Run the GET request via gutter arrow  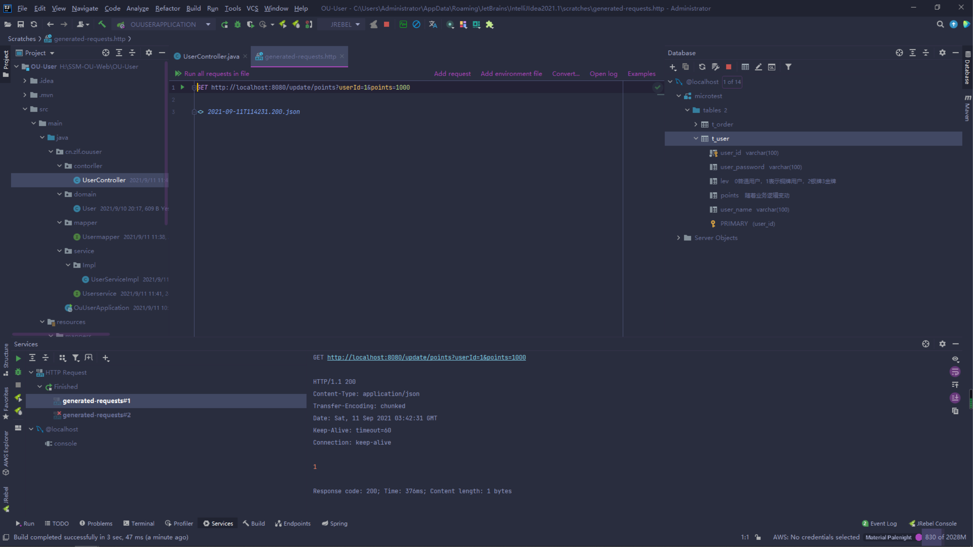point(182,87)
